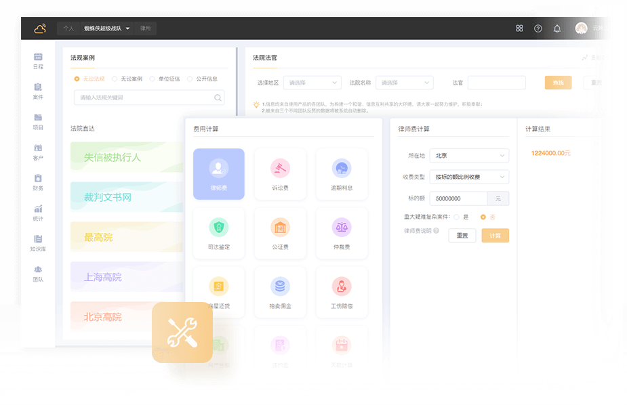Click the 1224000.00元 result value
This screenshot has height=405, width=627.
(x=550, y=153)
